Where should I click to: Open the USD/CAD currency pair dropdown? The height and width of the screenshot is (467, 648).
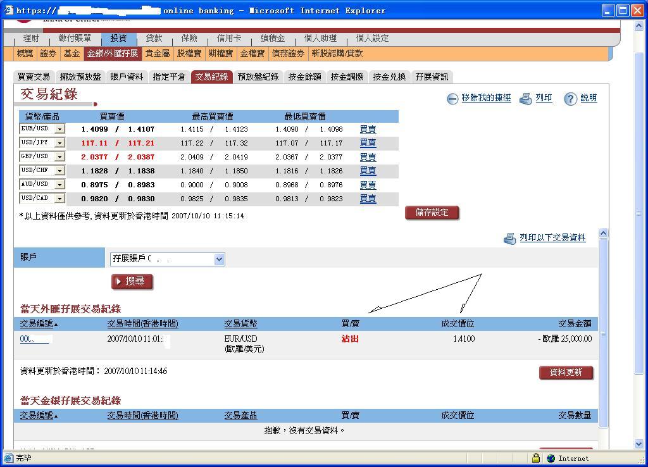[58, 198]
